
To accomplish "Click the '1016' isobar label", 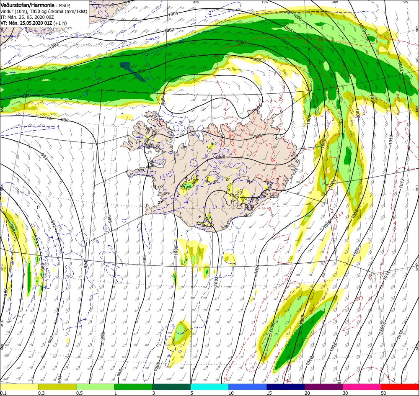I will tap(383, 327).
